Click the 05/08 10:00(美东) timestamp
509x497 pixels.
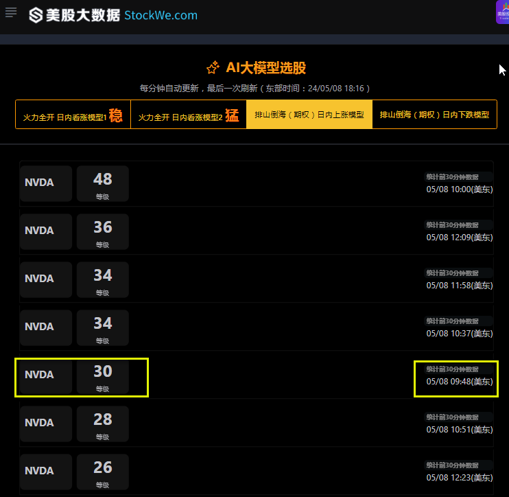tap(460, 189)
